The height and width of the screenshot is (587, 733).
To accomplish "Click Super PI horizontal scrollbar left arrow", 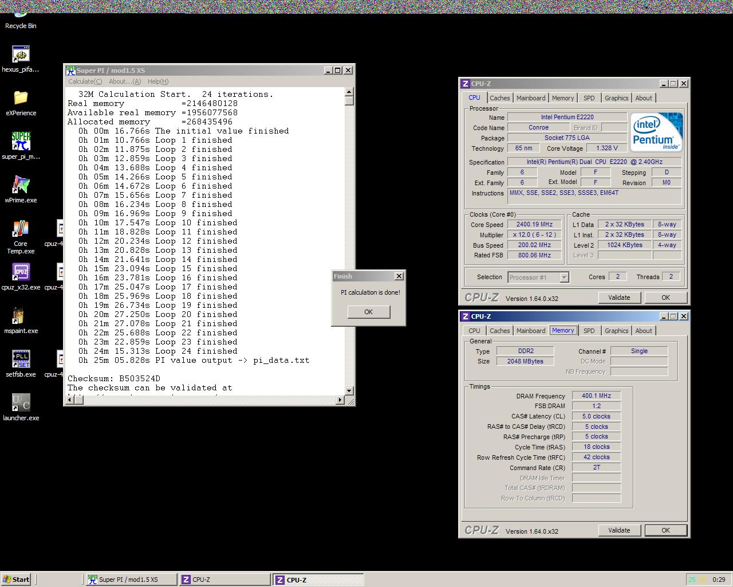I will pos(69,400).
